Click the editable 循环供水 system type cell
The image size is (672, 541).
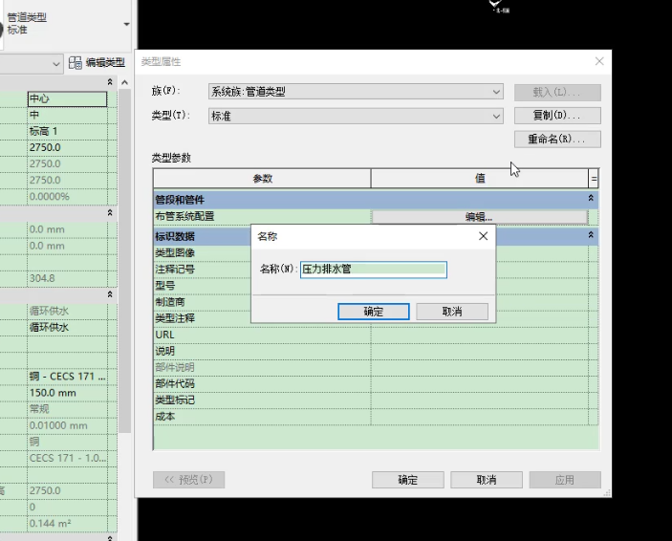point(67,328)
